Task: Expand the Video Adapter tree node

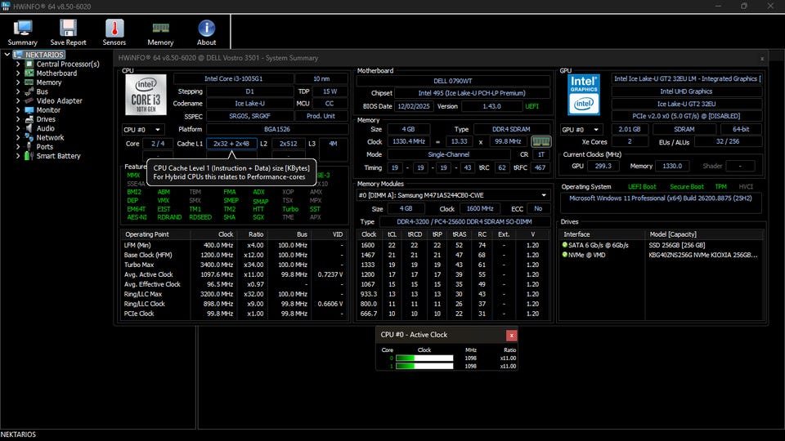Action: point(18,100)
